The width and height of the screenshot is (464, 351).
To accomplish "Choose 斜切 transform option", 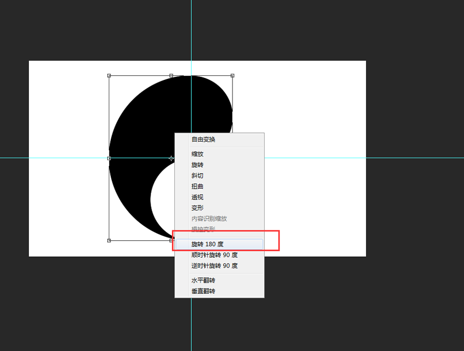I will [x=219, y=175].
